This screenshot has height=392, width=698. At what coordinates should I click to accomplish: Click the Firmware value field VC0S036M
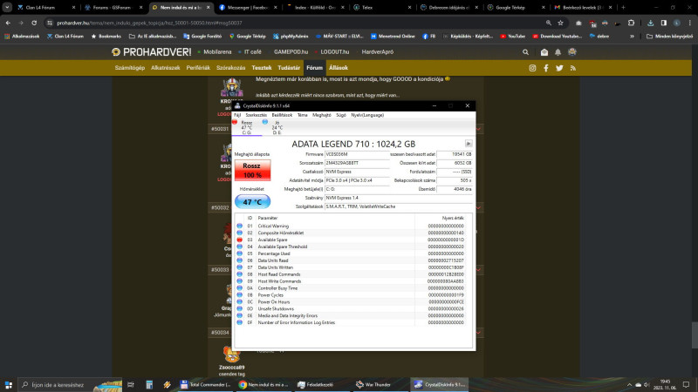pos(357,154)
